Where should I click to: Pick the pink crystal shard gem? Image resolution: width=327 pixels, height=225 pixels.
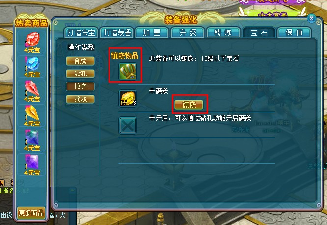point(32,88)
